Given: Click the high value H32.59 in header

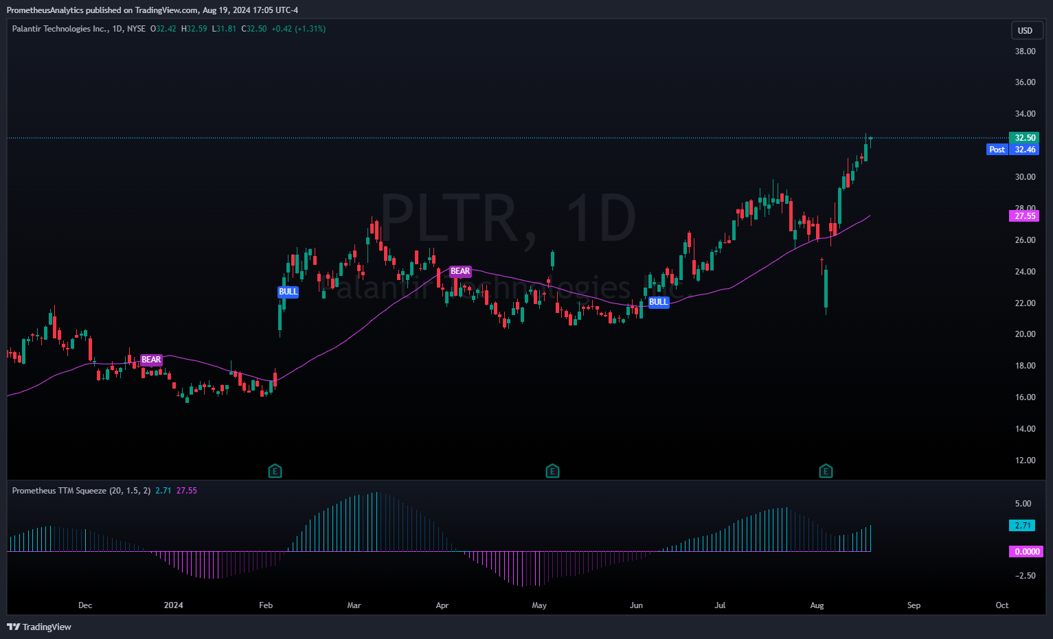Looking at the screenshot, I should (x=194, y=29).
